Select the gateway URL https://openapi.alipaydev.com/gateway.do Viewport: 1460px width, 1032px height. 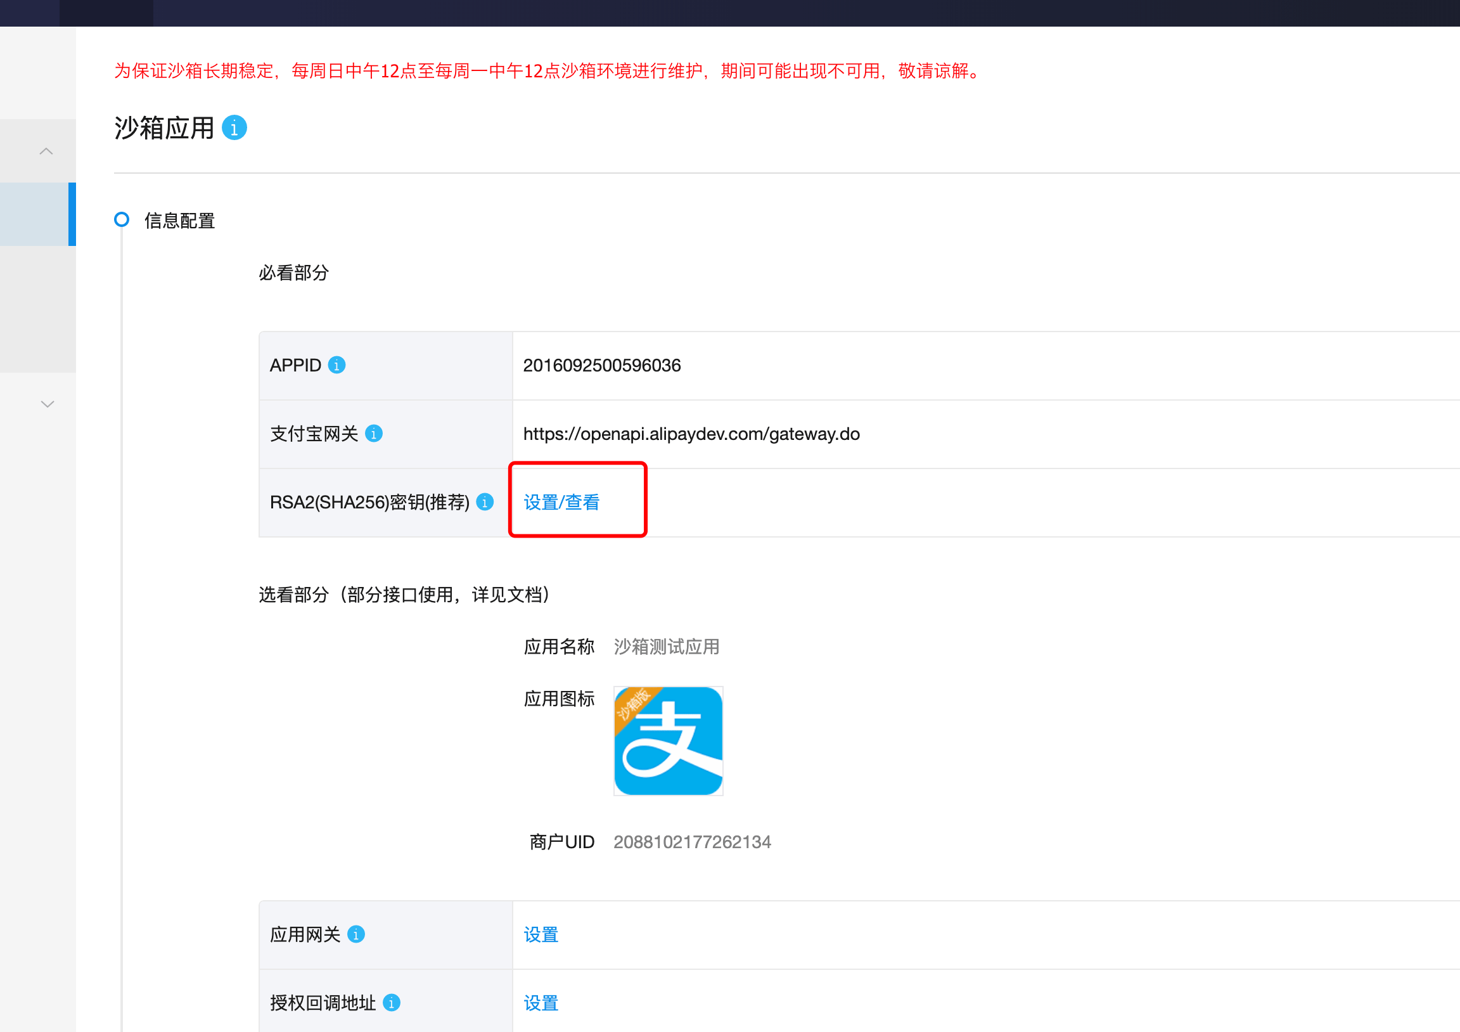tap(691, 434)
